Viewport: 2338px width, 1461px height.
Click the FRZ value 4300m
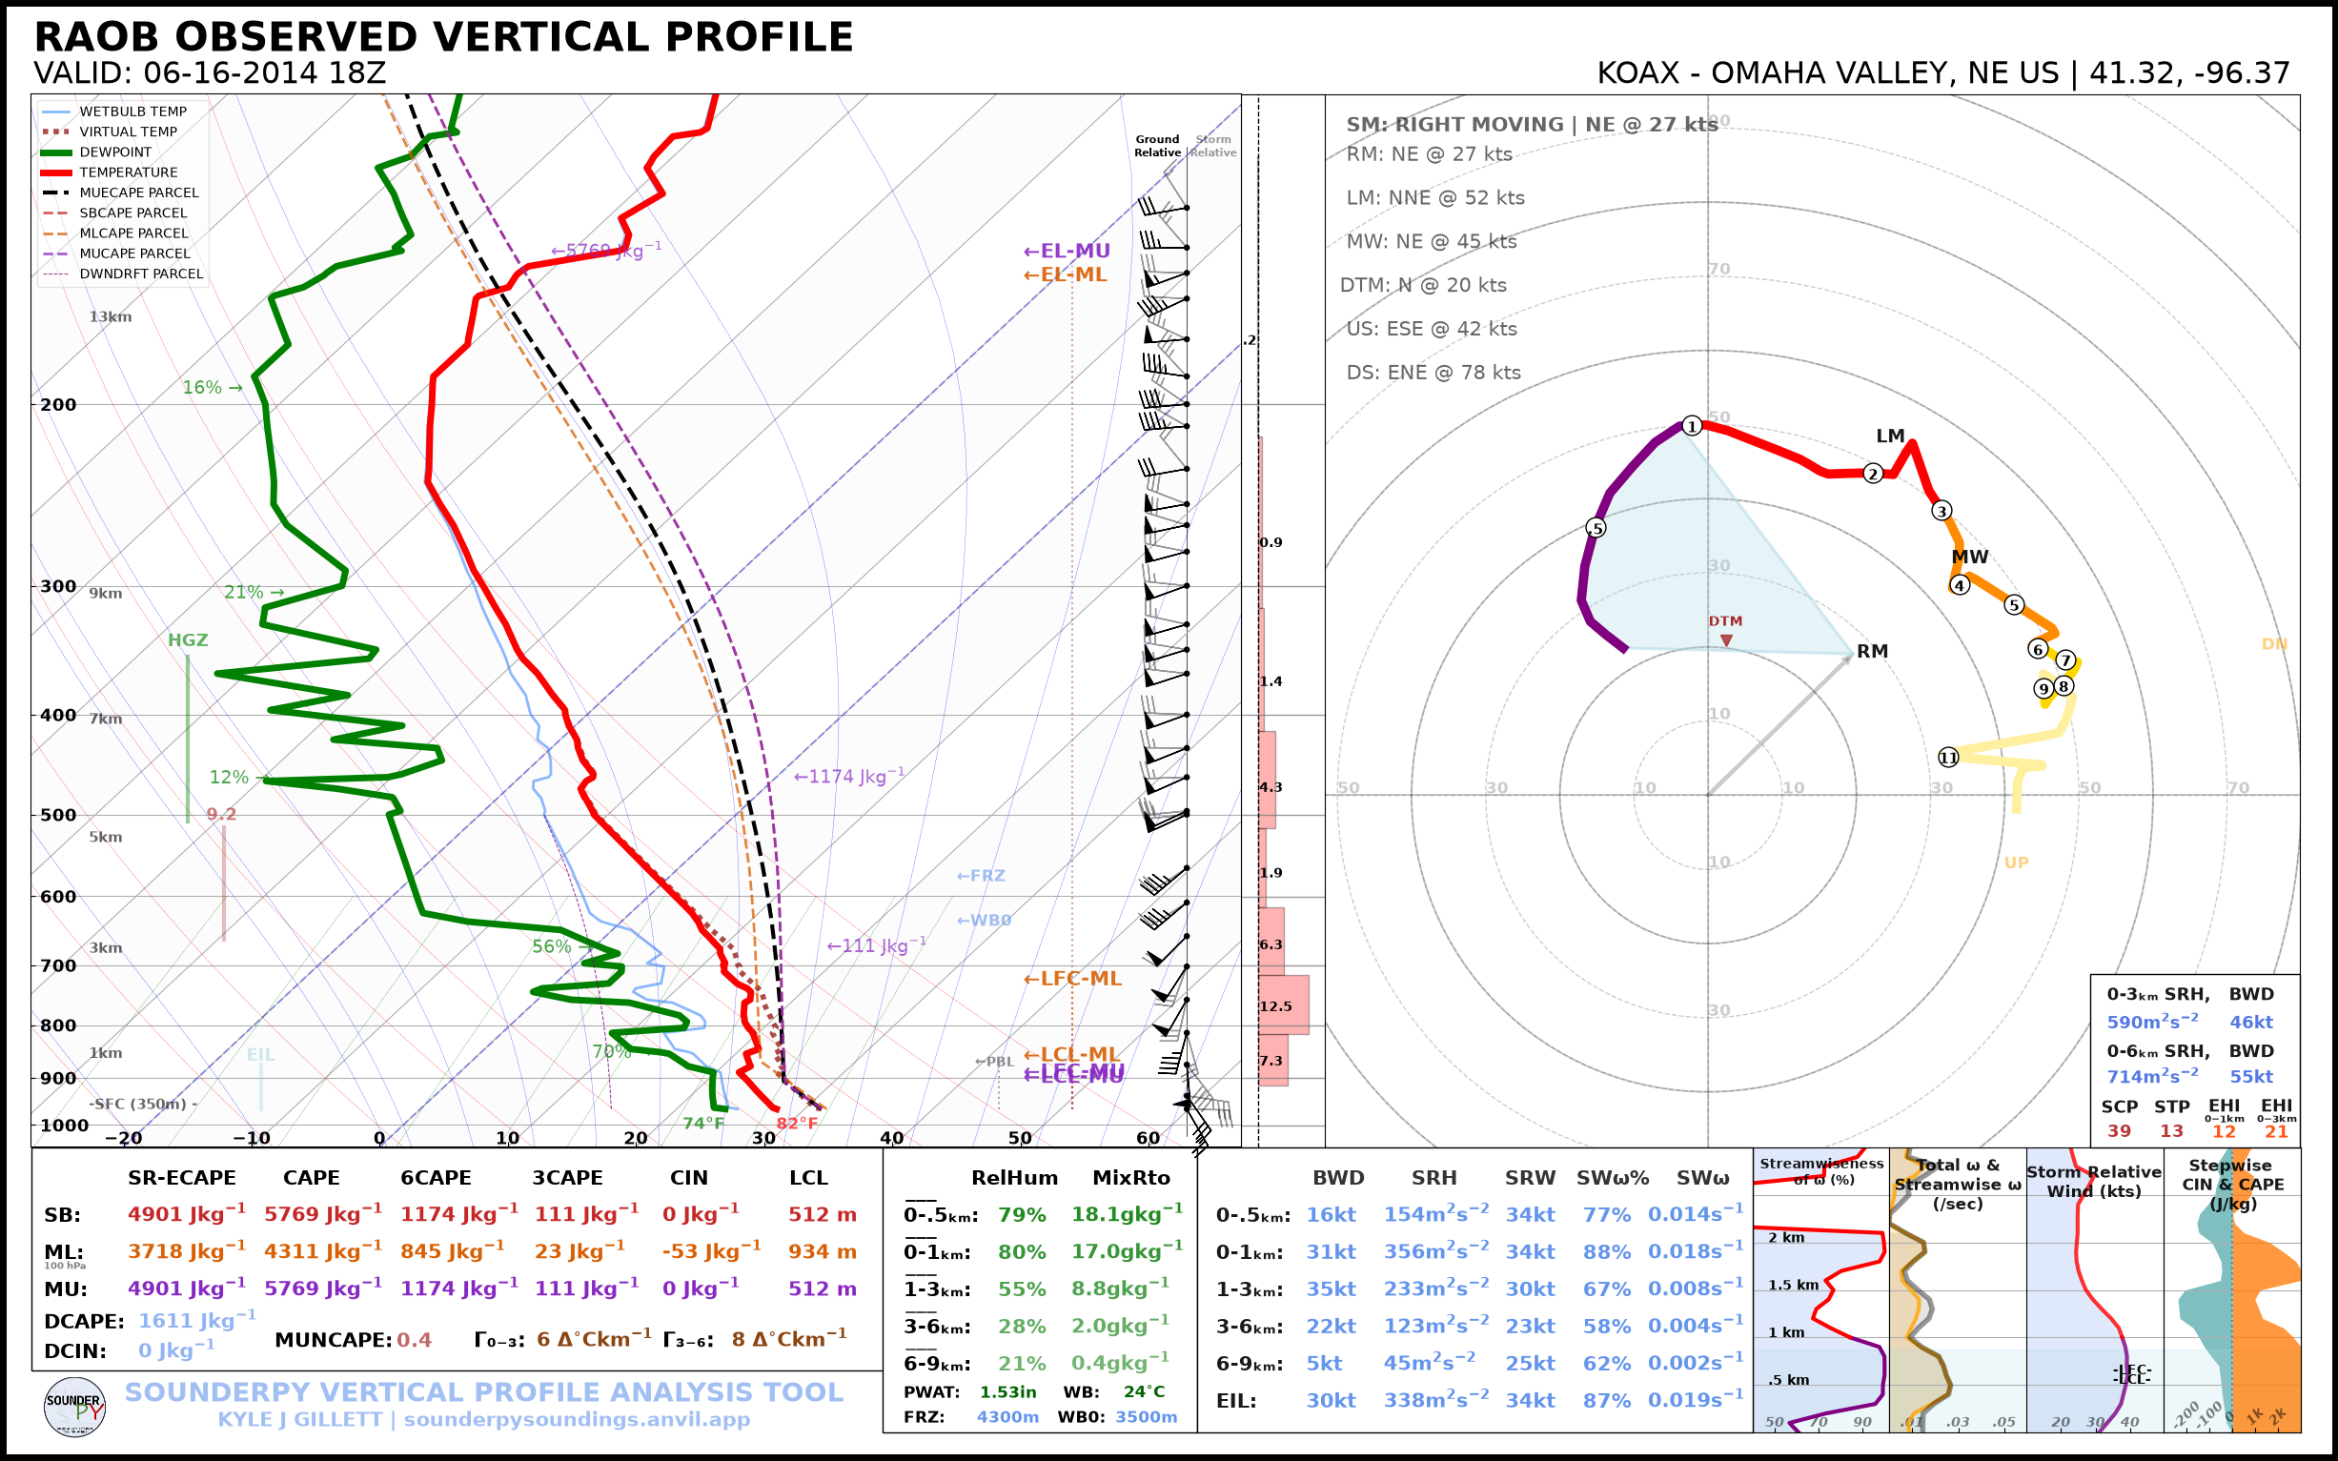tap(1007, 1417)
